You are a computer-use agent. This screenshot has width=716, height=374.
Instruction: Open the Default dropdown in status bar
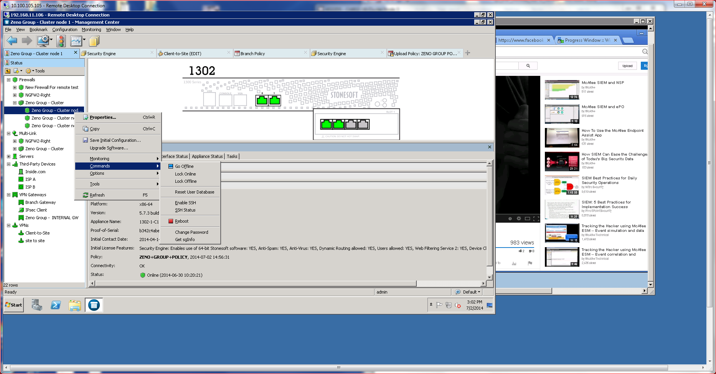point(468,292)
